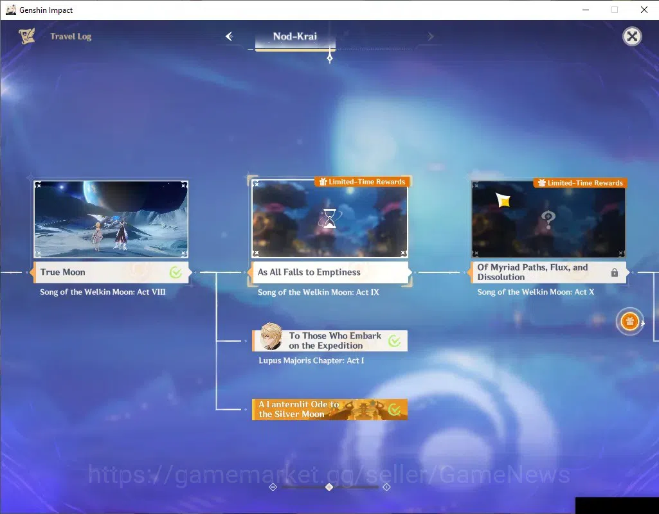Open To Those Who Embark on the Expedition
This screenshot has width=659, height=514.
(x=329, y=341)
